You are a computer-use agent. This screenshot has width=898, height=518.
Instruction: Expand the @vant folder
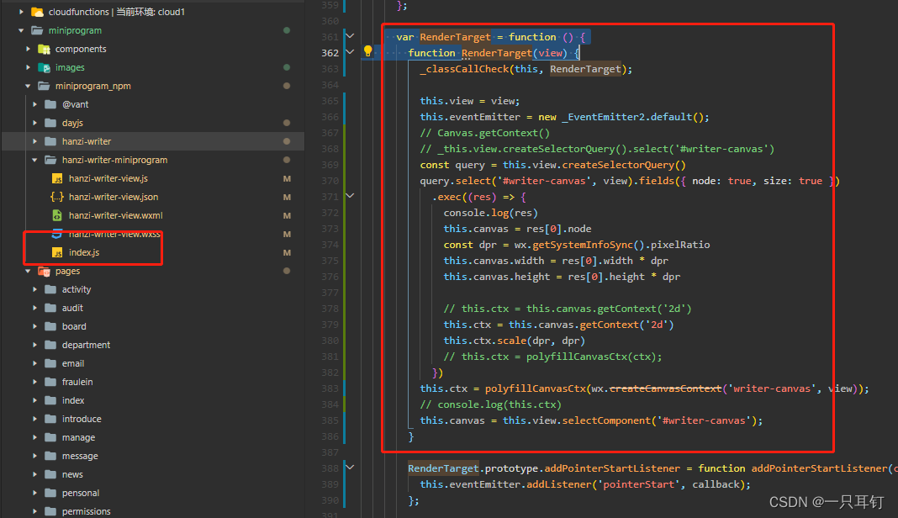[x=35, y=104]
